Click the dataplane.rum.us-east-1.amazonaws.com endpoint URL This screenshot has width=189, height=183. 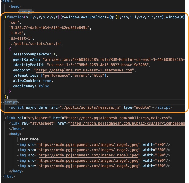84,70
